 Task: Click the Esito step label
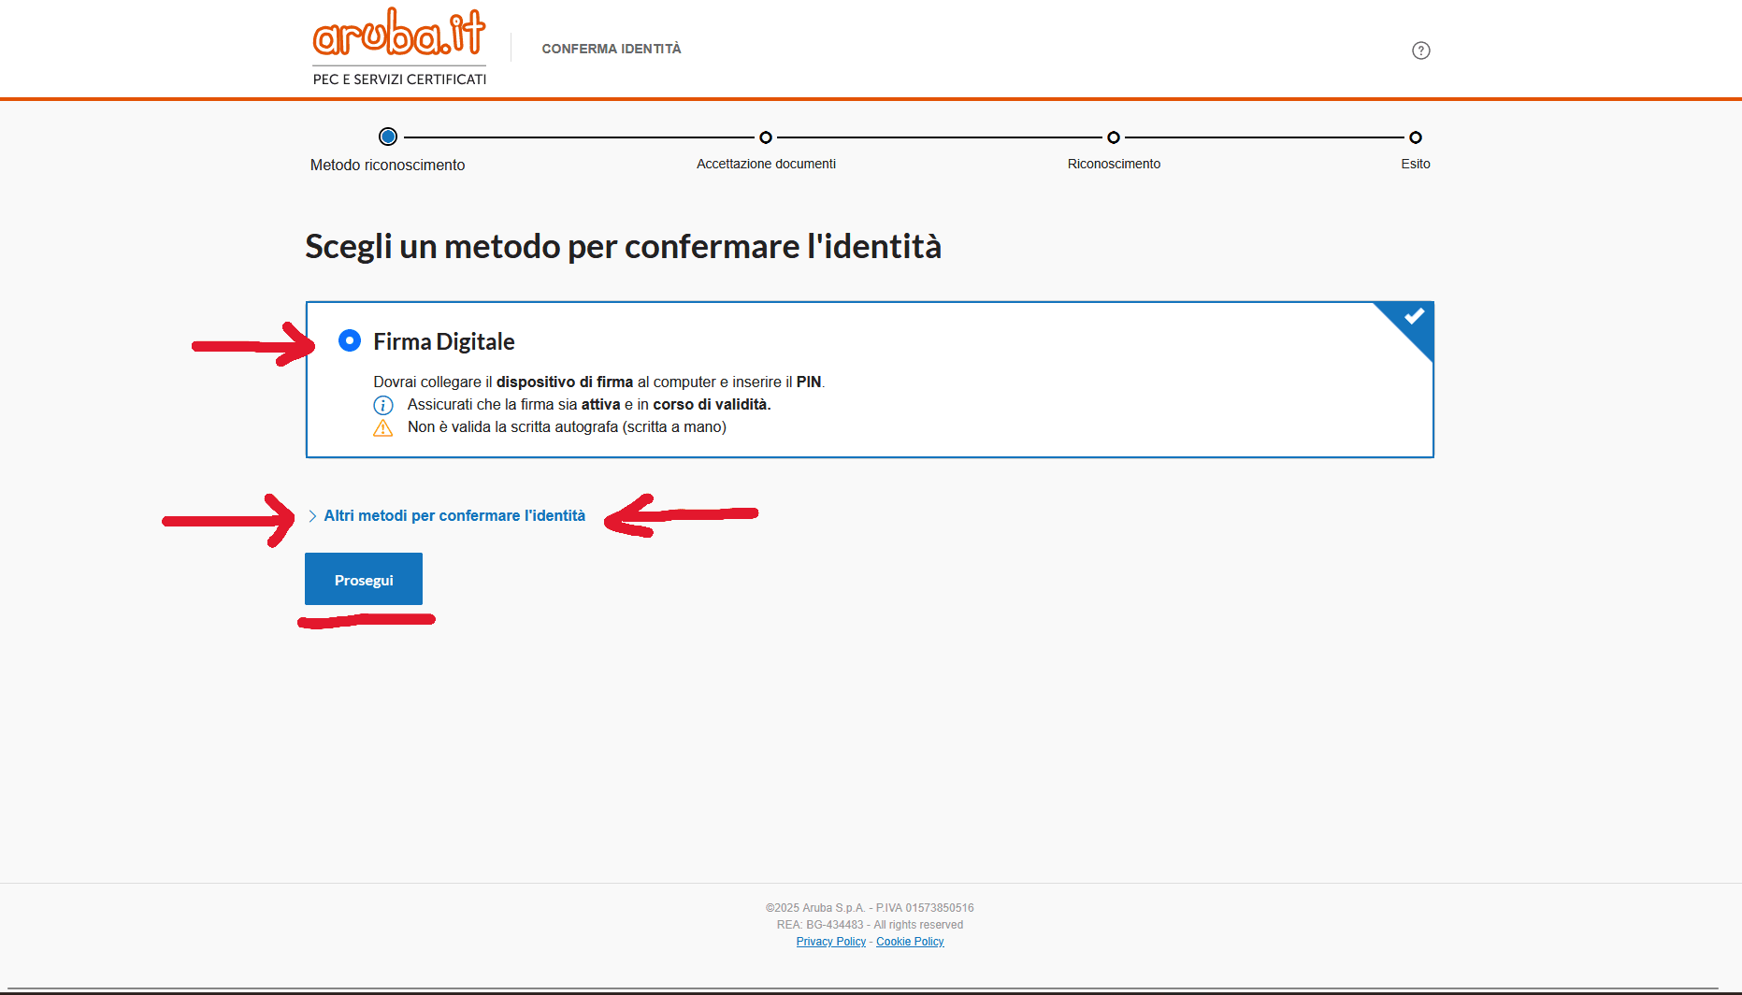coord(1415,164)
